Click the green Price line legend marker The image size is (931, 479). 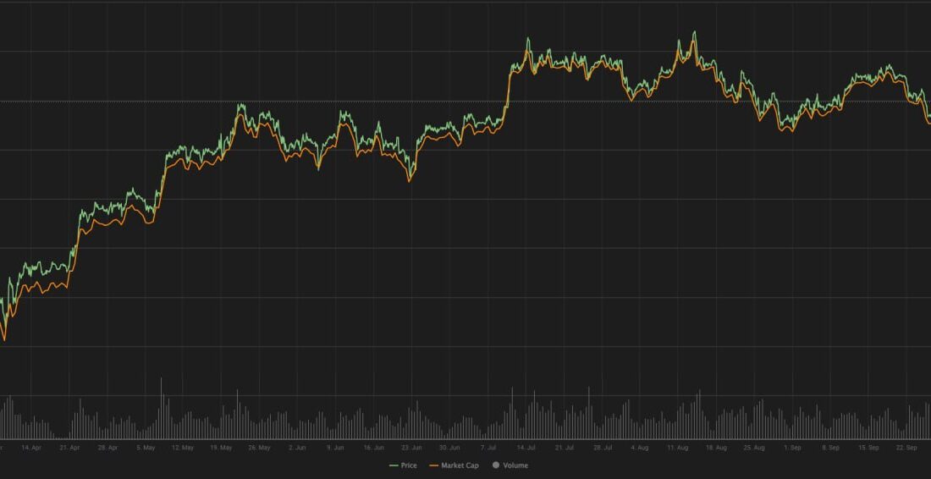pos(394,465)
